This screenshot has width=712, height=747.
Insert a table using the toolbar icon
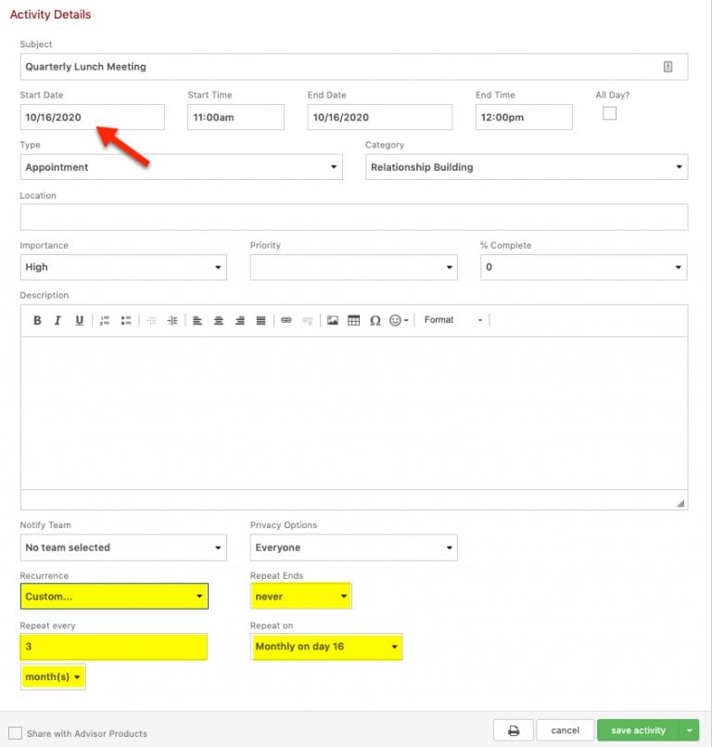click(x=355, y=320)
